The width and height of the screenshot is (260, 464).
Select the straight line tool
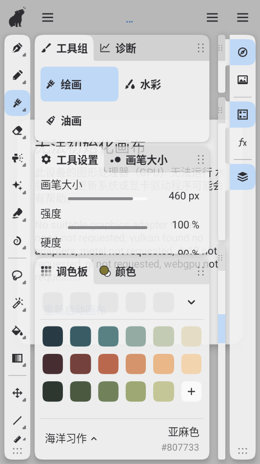click(x=18, y=421)
